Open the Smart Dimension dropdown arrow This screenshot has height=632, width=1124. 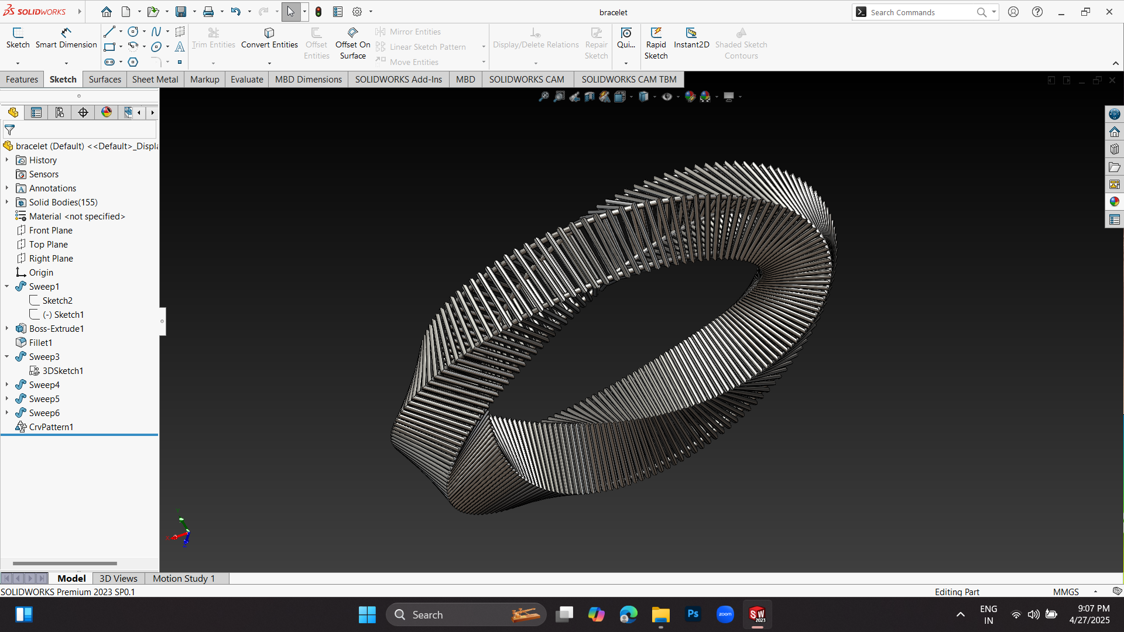(x=66, y=63)
